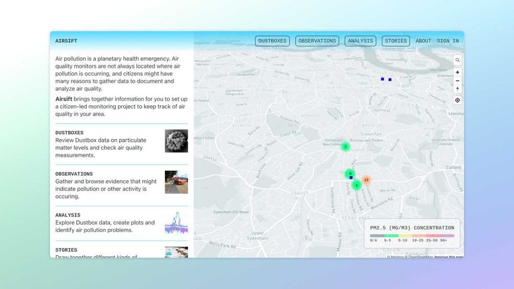The height and width of the screenshot is (289, 514).
Task: Select the orange map marker labeled 12
Action: coord(366,180)
